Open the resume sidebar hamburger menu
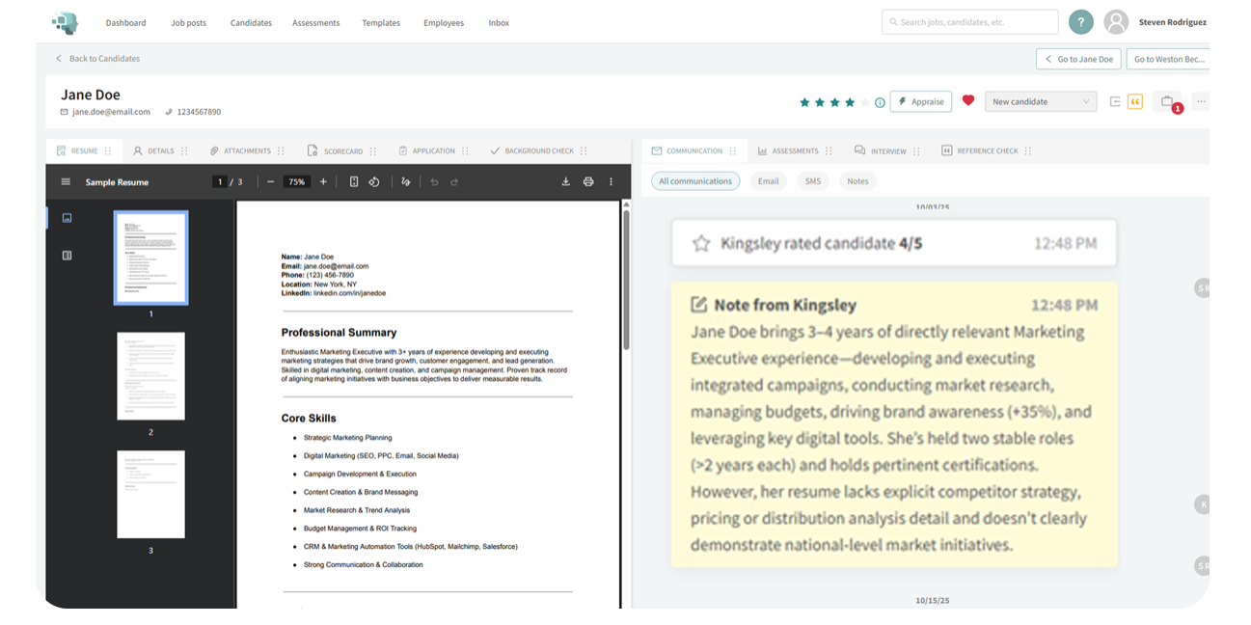Image resolution: width=1251 pixels, height=625 pixels. (66, 181)
